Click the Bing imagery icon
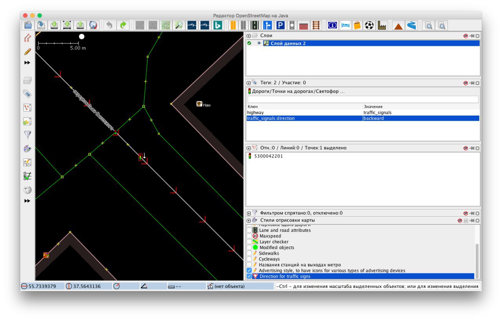 (218, 25)
